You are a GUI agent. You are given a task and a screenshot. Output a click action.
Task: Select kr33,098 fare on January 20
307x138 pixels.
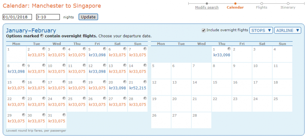pos(117,88)
